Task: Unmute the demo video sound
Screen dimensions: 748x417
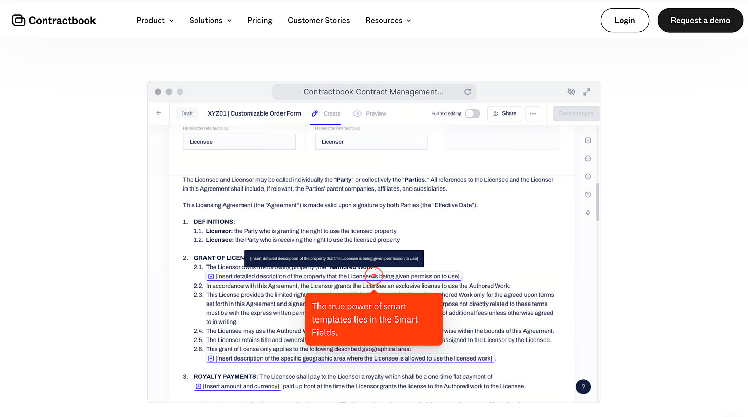Action: (571, 92)
